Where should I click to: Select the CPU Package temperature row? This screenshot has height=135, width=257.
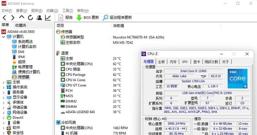pyautogui.click(x=91, y=75)
